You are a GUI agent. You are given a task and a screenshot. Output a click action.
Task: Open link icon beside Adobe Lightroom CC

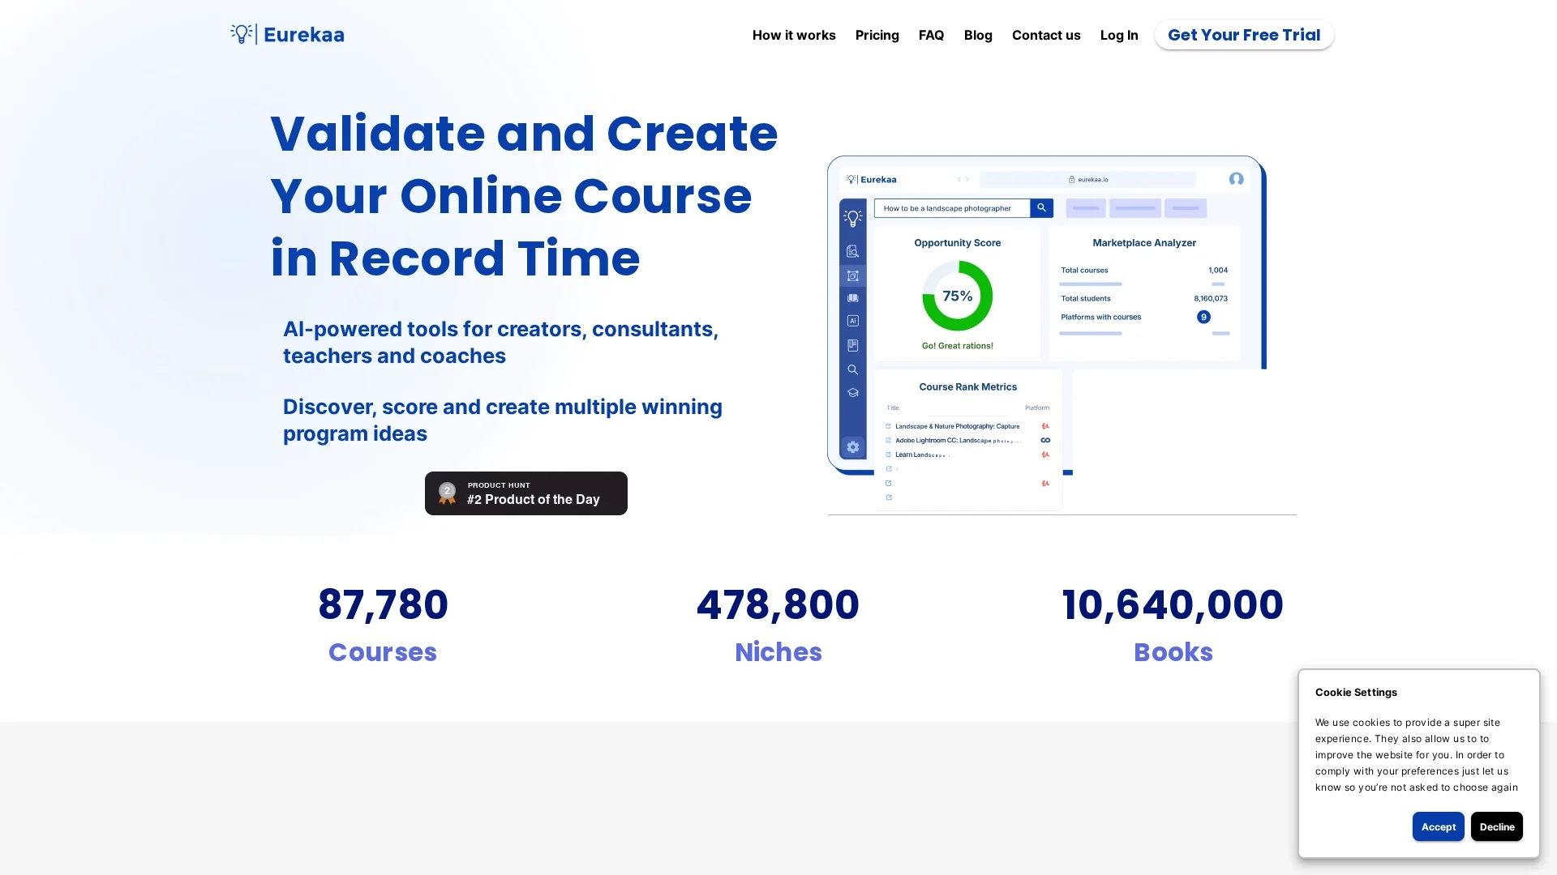click(x=888, y=441)
